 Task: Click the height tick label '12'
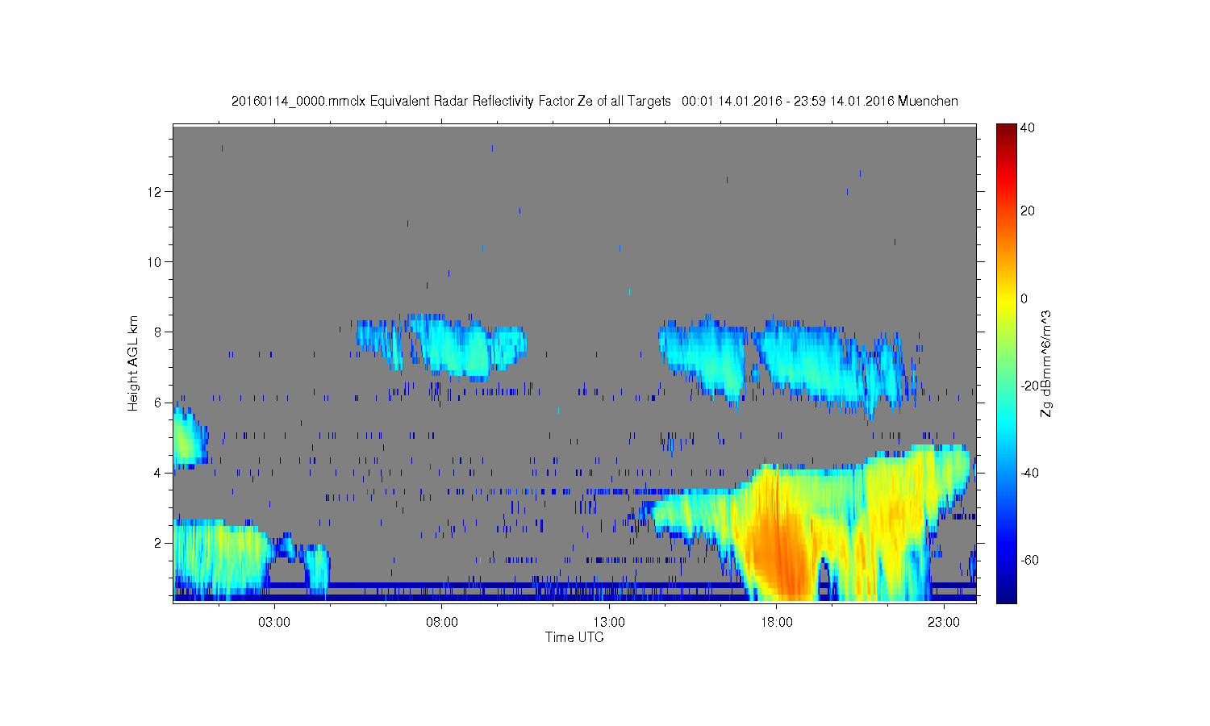tap(156, 191)
